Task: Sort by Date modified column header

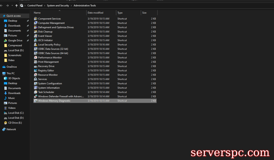Action: [95, 13]
